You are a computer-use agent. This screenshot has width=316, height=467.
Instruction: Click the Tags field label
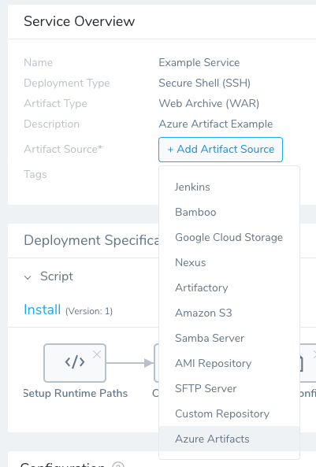tap(35, 175)
